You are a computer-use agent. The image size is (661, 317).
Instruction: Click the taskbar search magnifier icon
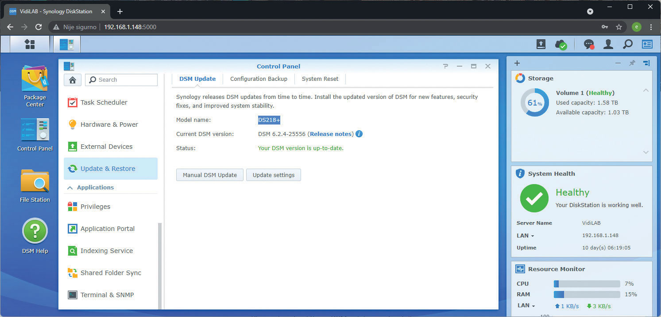point(627,44)
